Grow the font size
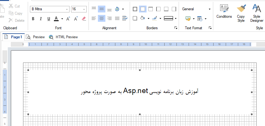The height and width of the screenshot is (126, 265). [68, 19]
